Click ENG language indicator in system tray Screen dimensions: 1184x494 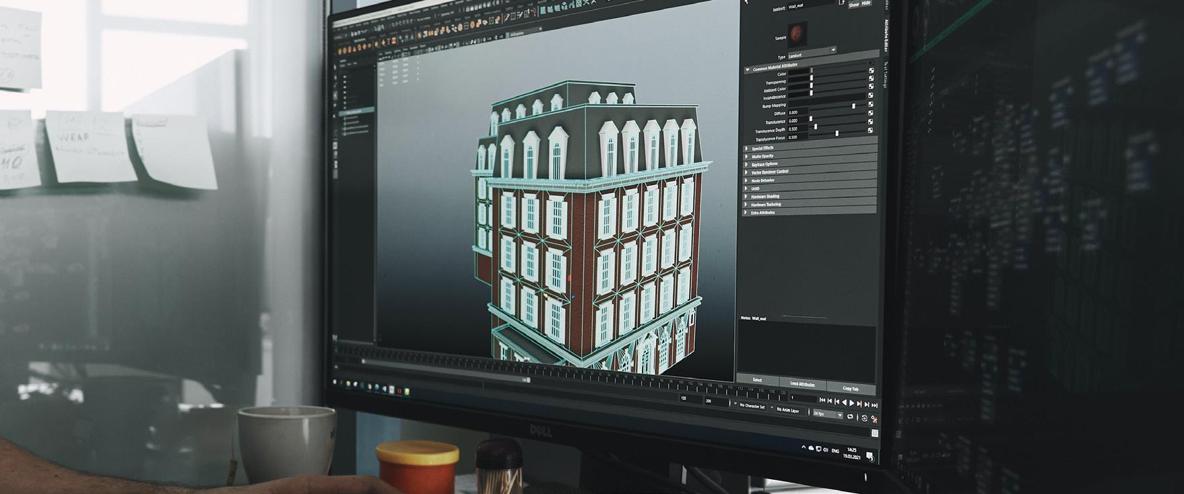click(835, 451)
